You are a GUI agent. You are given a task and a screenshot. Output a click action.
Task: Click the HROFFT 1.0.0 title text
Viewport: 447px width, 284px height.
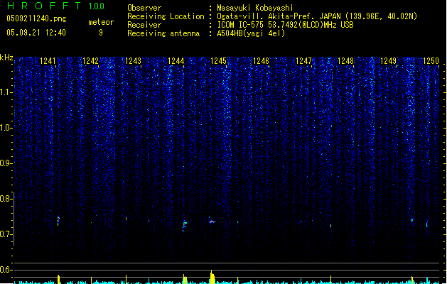(x=56, y=6)
